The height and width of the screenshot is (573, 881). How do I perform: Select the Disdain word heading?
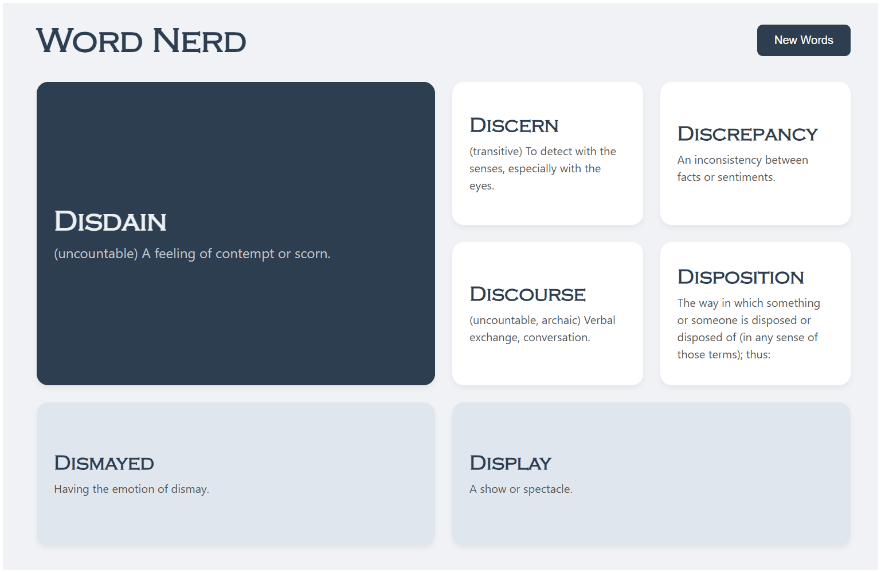pos(110,222)
